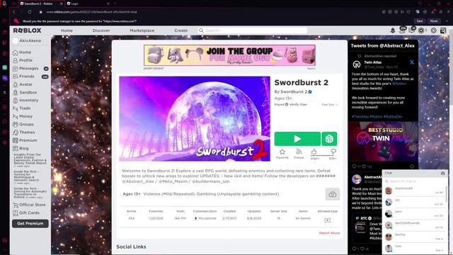The height and width of the screenshot is (255, 453).
Task: Open Blog in left sidebar
Action: [23, 148]
